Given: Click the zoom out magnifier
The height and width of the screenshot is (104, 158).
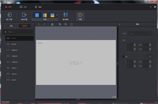Looking at the screenshot, I should coord(66,24).
